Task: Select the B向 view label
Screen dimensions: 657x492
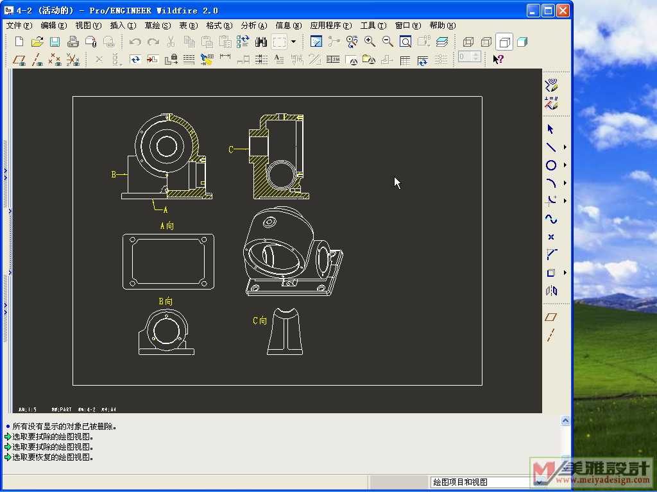Action: click(x=166, y=301)
